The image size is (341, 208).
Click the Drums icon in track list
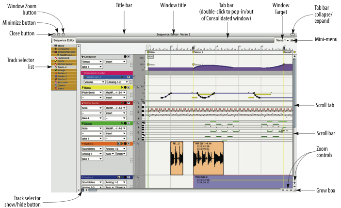click(56, 85)
